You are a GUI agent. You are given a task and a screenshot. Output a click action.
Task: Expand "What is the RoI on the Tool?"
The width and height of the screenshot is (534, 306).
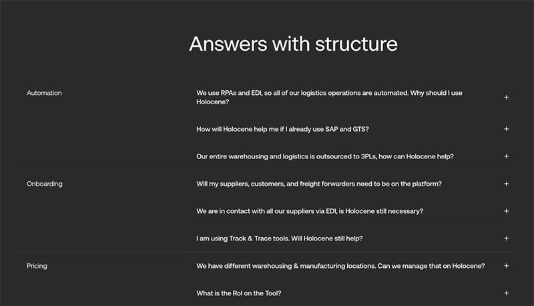click(243, 293)
